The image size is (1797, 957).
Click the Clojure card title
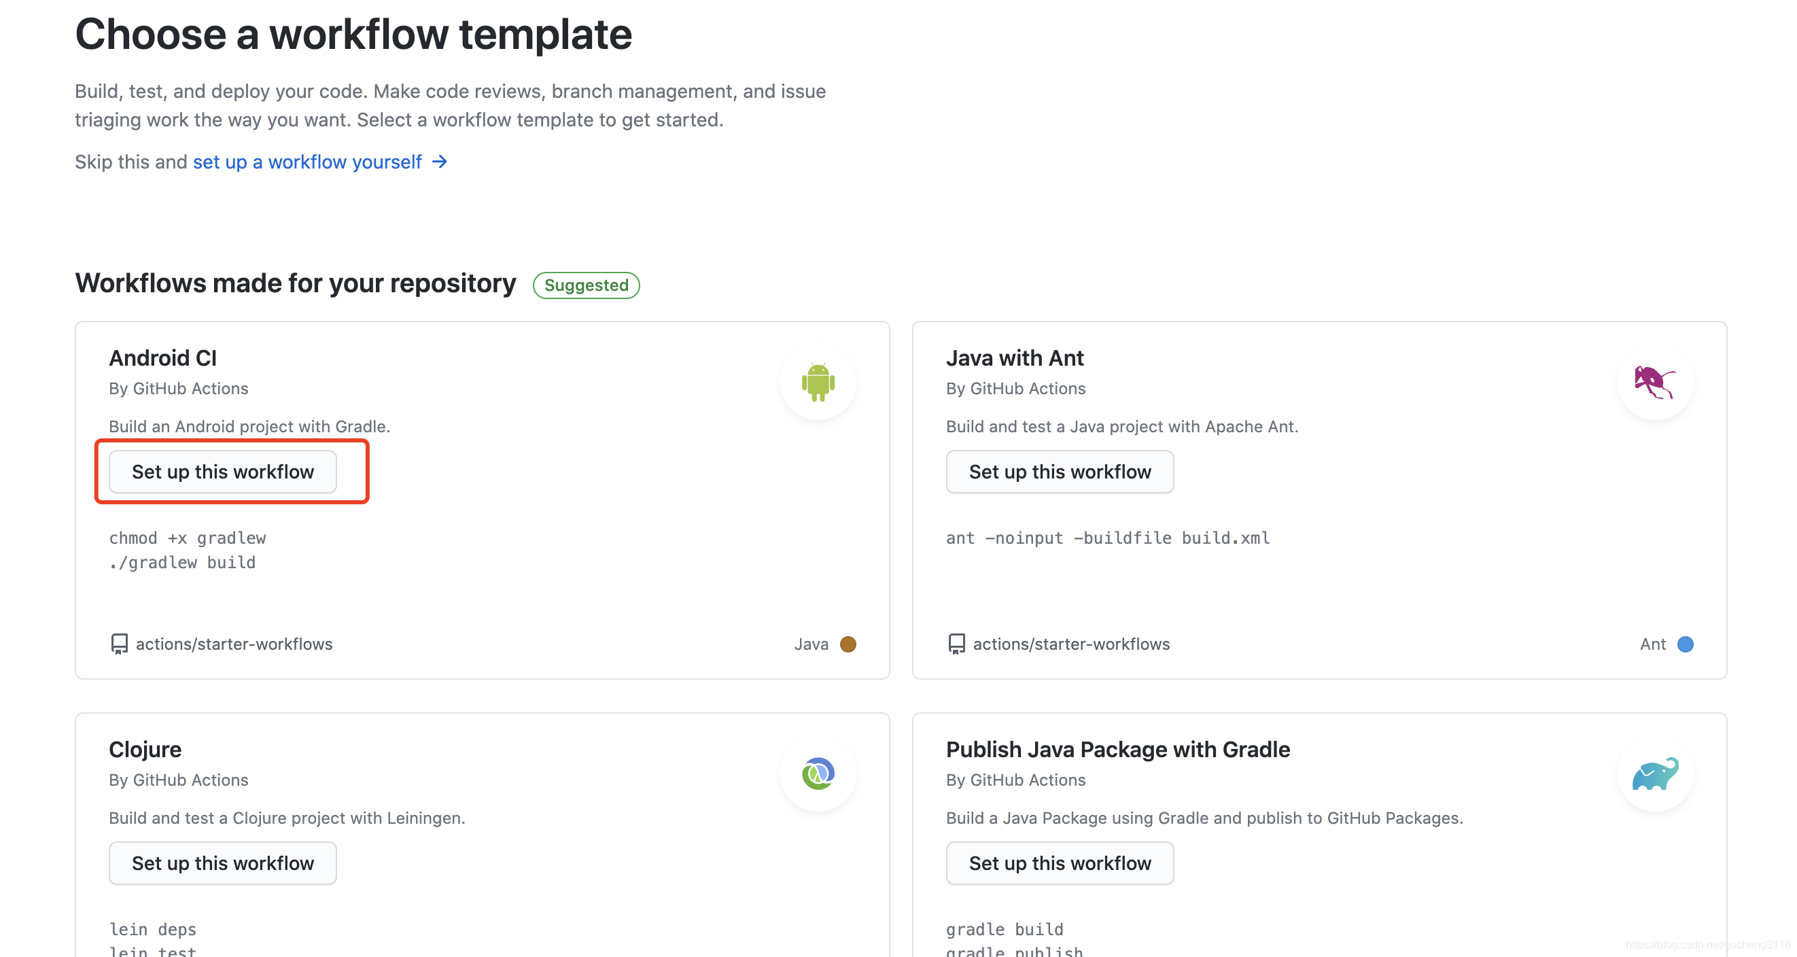click(x=145, y=749)
